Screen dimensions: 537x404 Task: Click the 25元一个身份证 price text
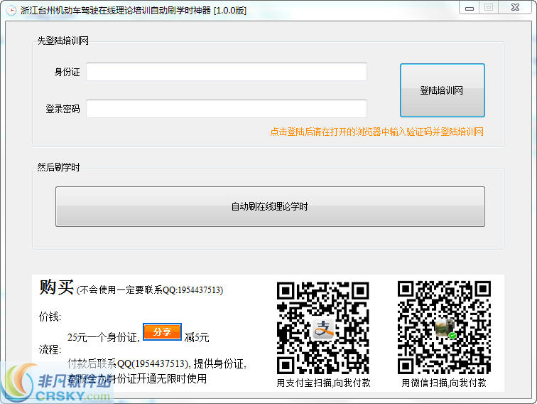click(x=104, y=337)
